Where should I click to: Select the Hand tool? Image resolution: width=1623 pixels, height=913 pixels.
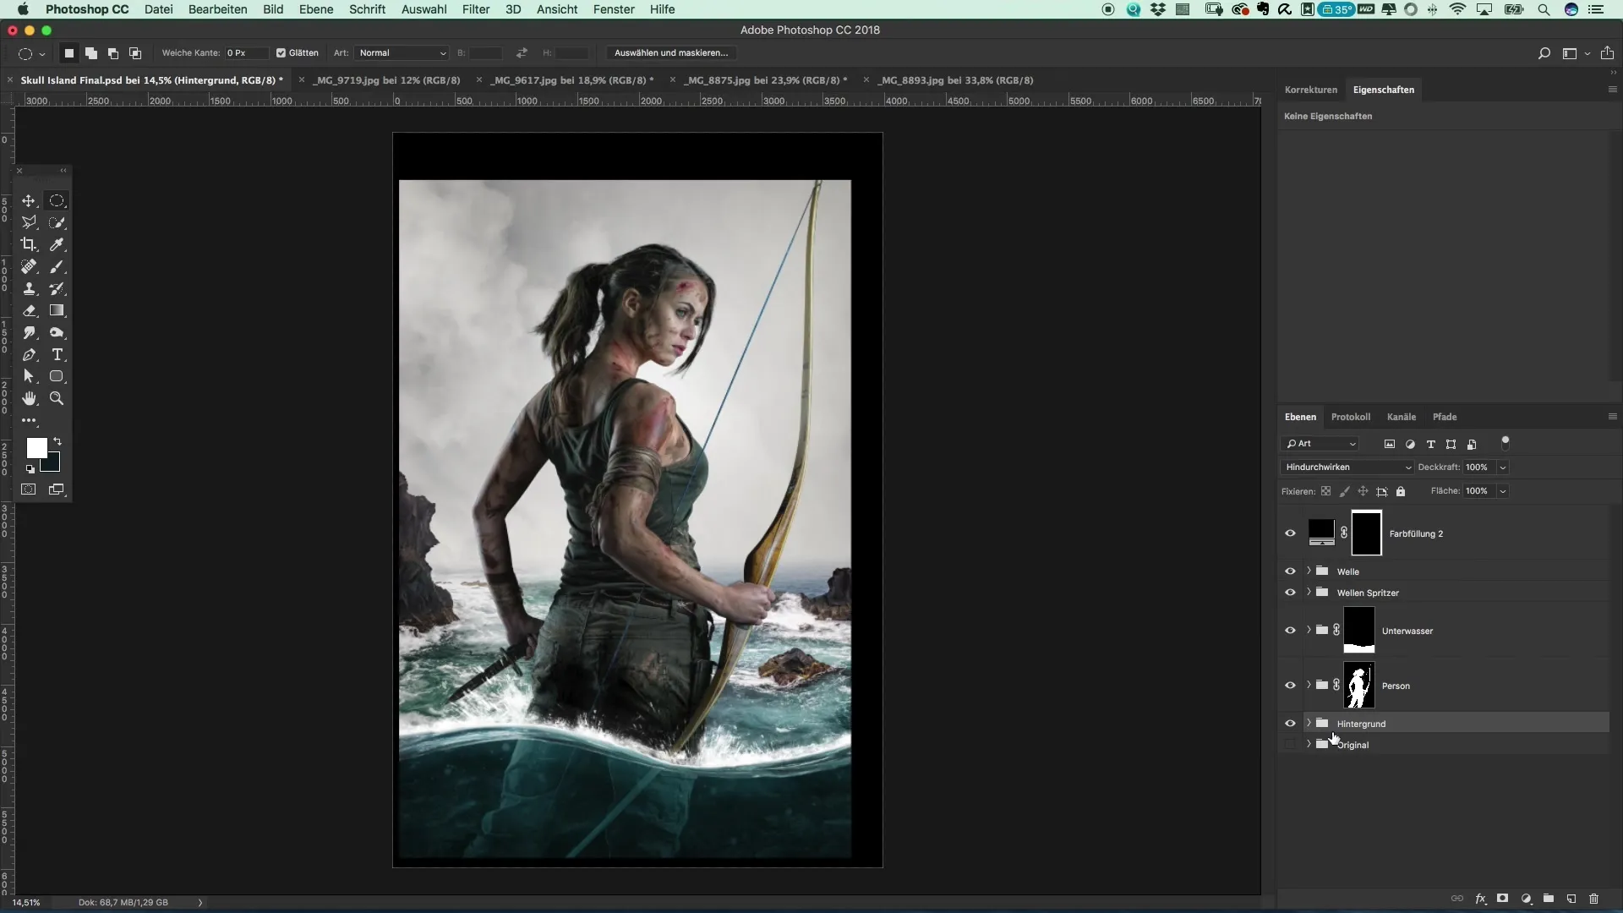coord(29,398)
